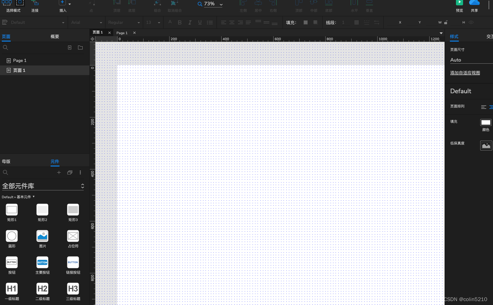Distribute widgets with 垂直 icon

coord(369,3)
